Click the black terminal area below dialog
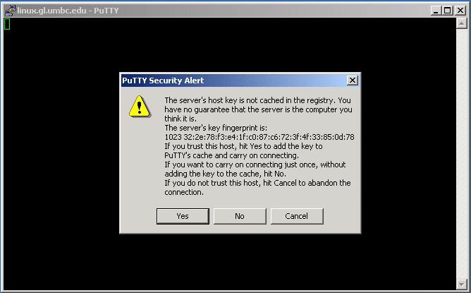Screen dimensions: 471x293 point(230,262)
